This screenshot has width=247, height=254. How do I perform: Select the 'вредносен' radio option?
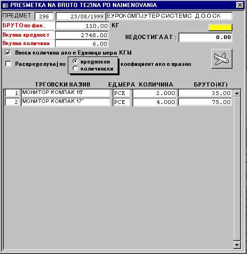[x=75, y=62]
